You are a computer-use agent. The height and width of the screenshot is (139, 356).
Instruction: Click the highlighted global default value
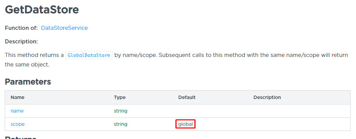point(186,124)
